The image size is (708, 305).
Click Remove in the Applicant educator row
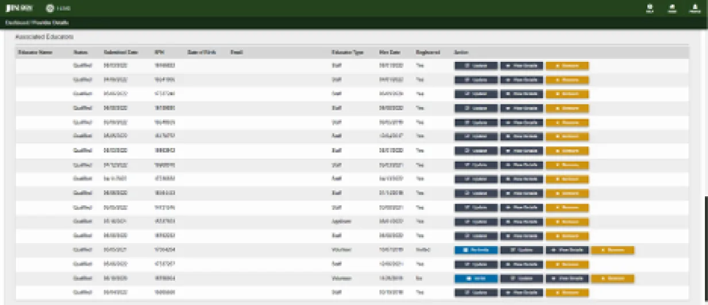(567, 221)
